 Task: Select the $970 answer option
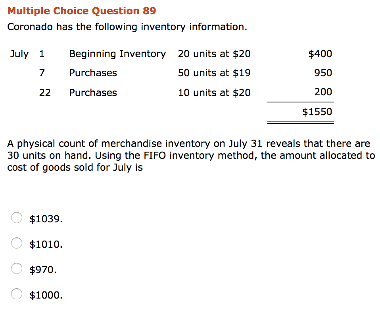17,268
